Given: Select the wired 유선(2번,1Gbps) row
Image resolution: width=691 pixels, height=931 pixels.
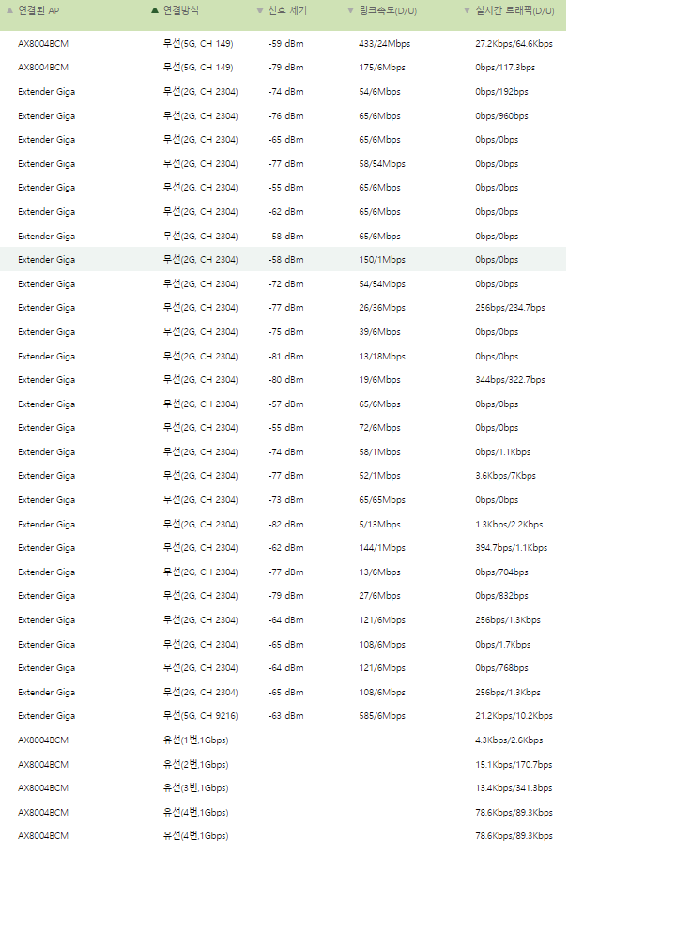Looking at the screenshot, I should (283, 764).
